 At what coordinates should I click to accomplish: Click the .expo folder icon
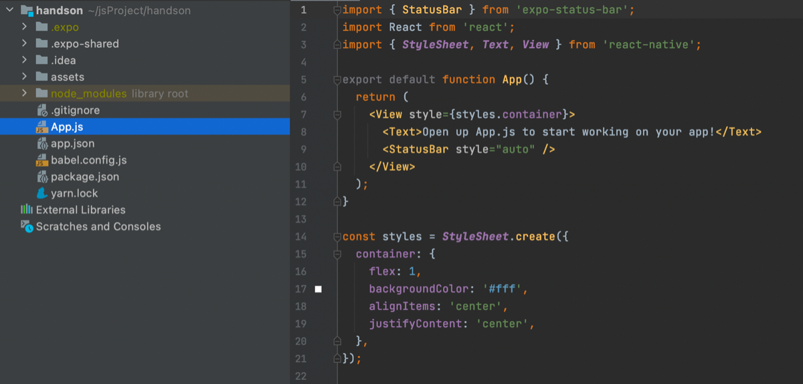(x=41, y=27)
